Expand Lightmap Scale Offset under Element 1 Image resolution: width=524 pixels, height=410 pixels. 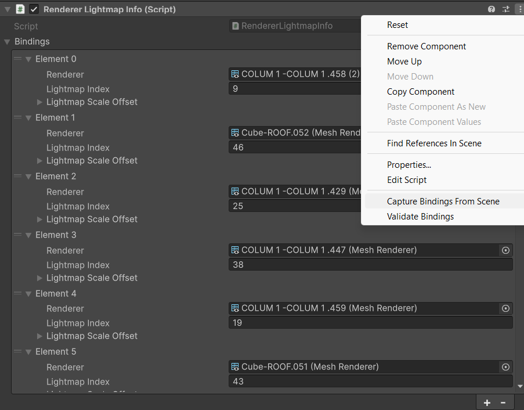click(39, 160)
